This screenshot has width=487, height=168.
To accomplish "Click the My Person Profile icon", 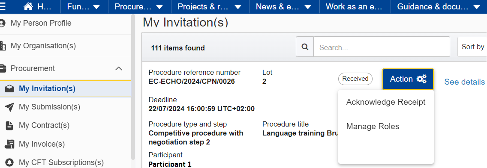I will [x=3, y=23].
